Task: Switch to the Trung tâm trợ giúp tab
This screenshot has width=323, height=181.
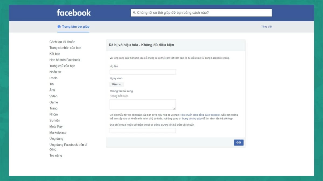Action: [73, 27]
